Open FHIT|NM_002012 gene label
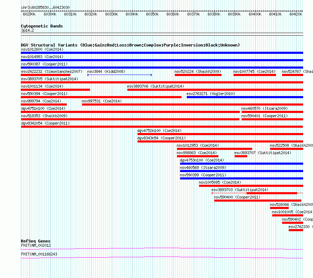Image resolution: width=313 pixels, height=278 pixels. (36, 245)
